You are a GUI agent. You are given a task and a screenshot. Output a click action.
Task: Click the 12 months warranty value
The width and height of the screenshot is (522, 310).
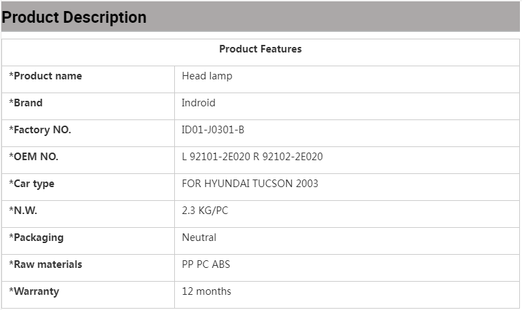pos(206,291)
